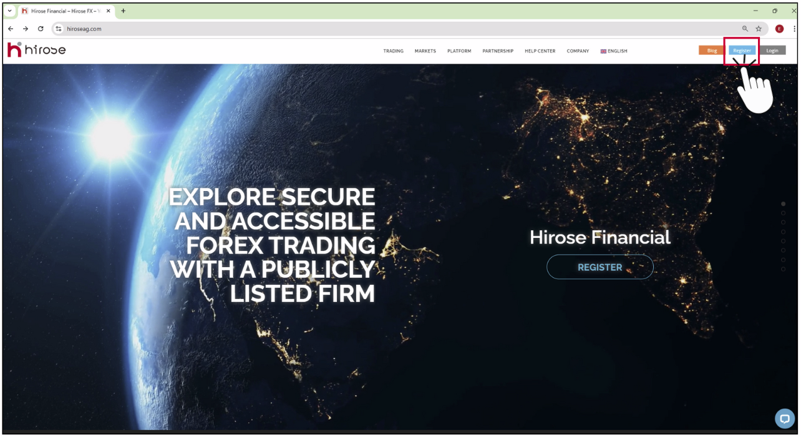
Task: Click the back navigation arrow
Action: pos(10,28)
